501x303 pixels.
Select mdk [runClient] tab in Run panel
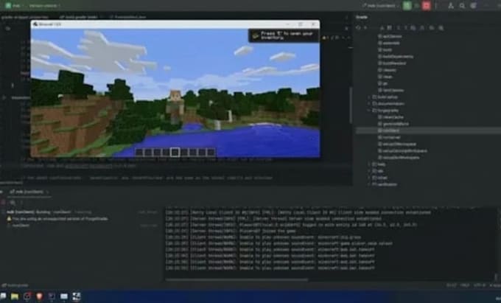click(x=29, y=192)
